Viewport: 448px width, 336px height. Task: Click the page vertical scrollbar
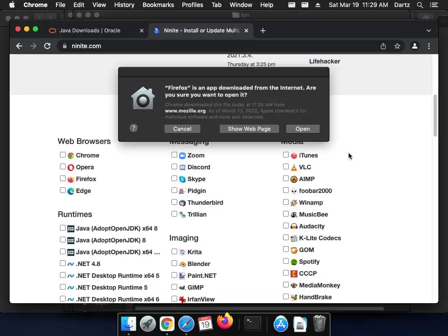click(x=435, y=115)
